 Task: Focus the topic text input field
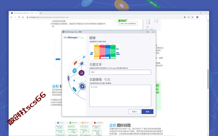120,72
